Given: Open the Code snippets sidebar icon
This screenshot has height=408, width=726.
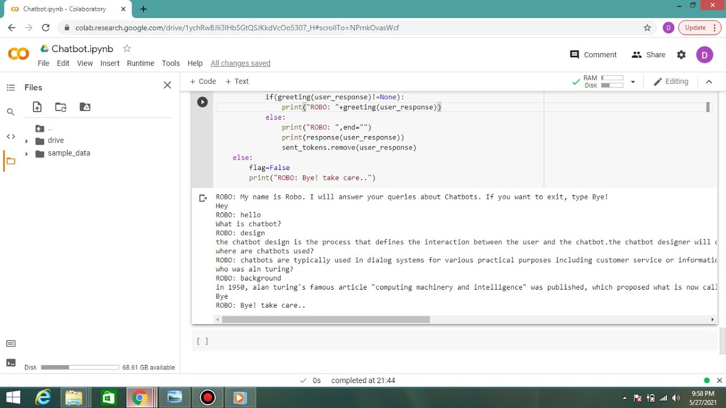Looking at the screenshot, I should (10, 137).
